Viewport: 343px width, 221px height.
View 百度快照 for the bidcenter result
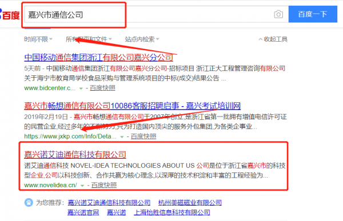[102, 88]
